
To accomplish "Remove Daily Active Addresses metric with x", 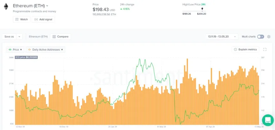I will [x=62, y=50].
